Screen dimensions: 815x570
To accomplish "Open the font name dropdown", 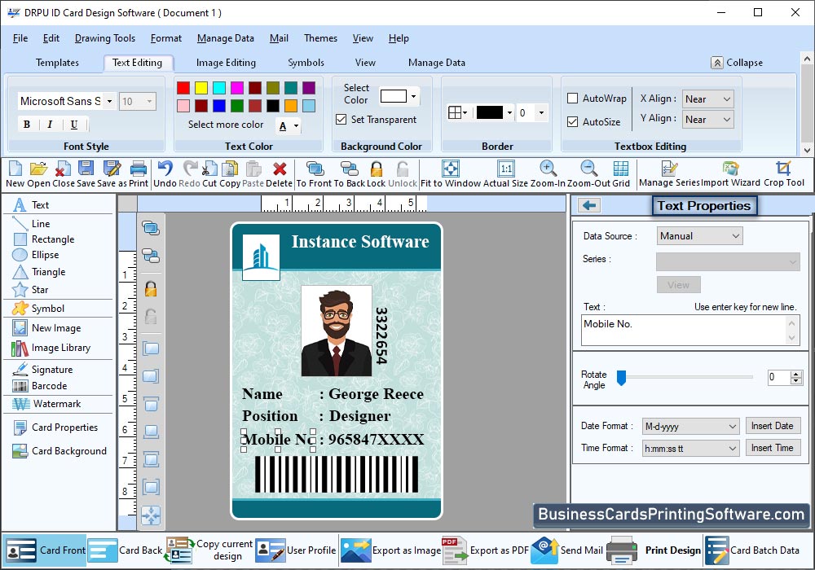I will (109, 101).
